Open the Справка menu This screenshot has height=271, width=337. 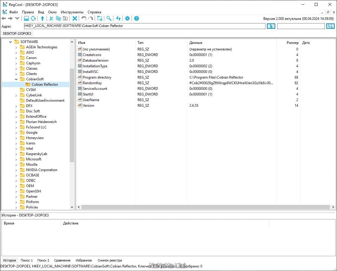click(94, 12)
